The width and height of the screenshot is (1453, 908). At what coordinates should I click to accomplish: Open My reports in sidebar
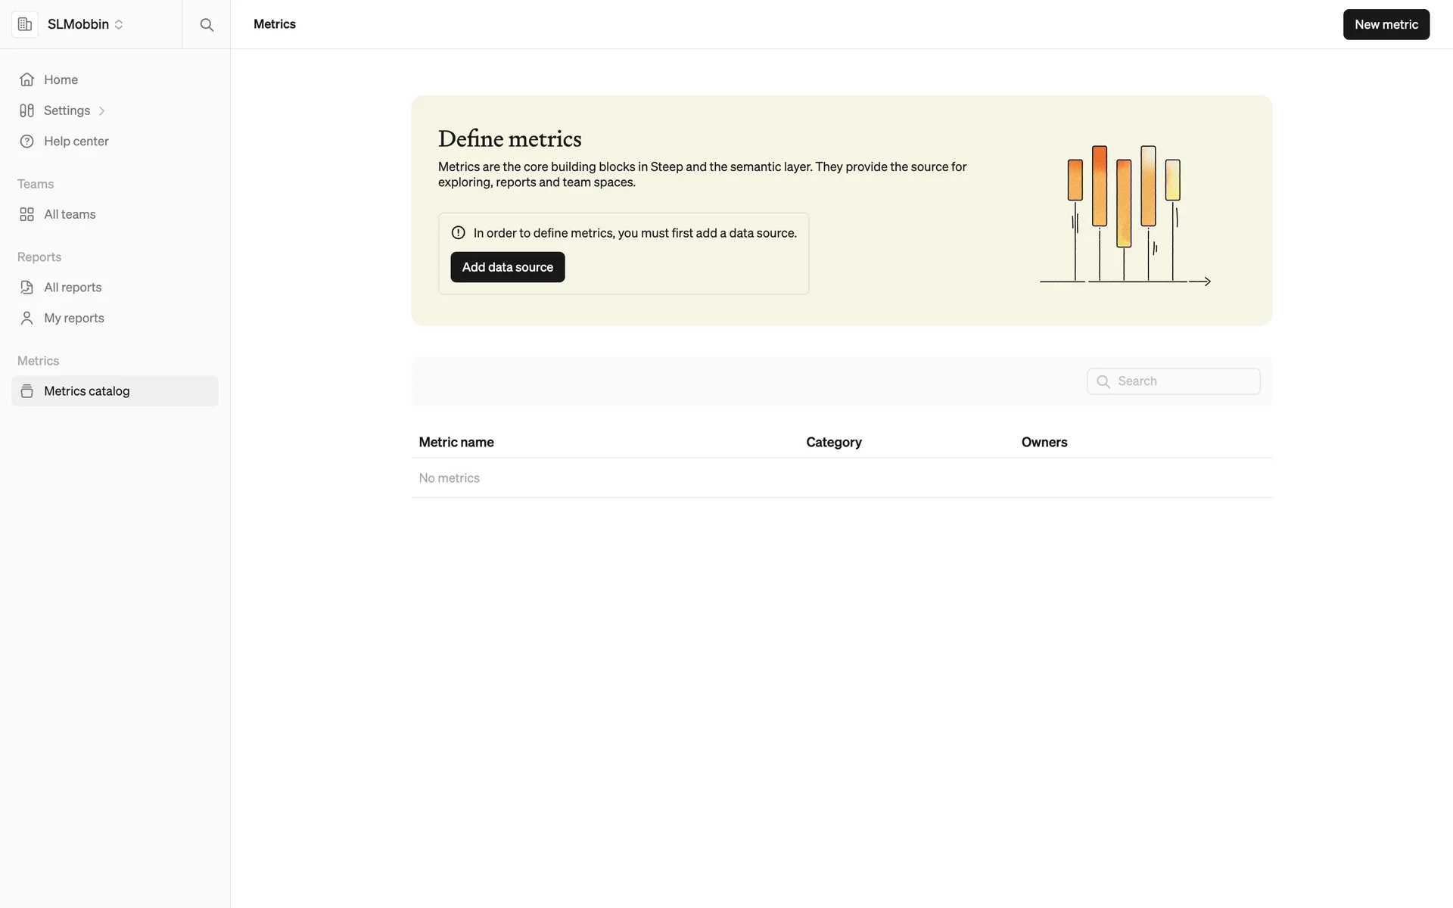pyautogui.click(x=73, y=319)
